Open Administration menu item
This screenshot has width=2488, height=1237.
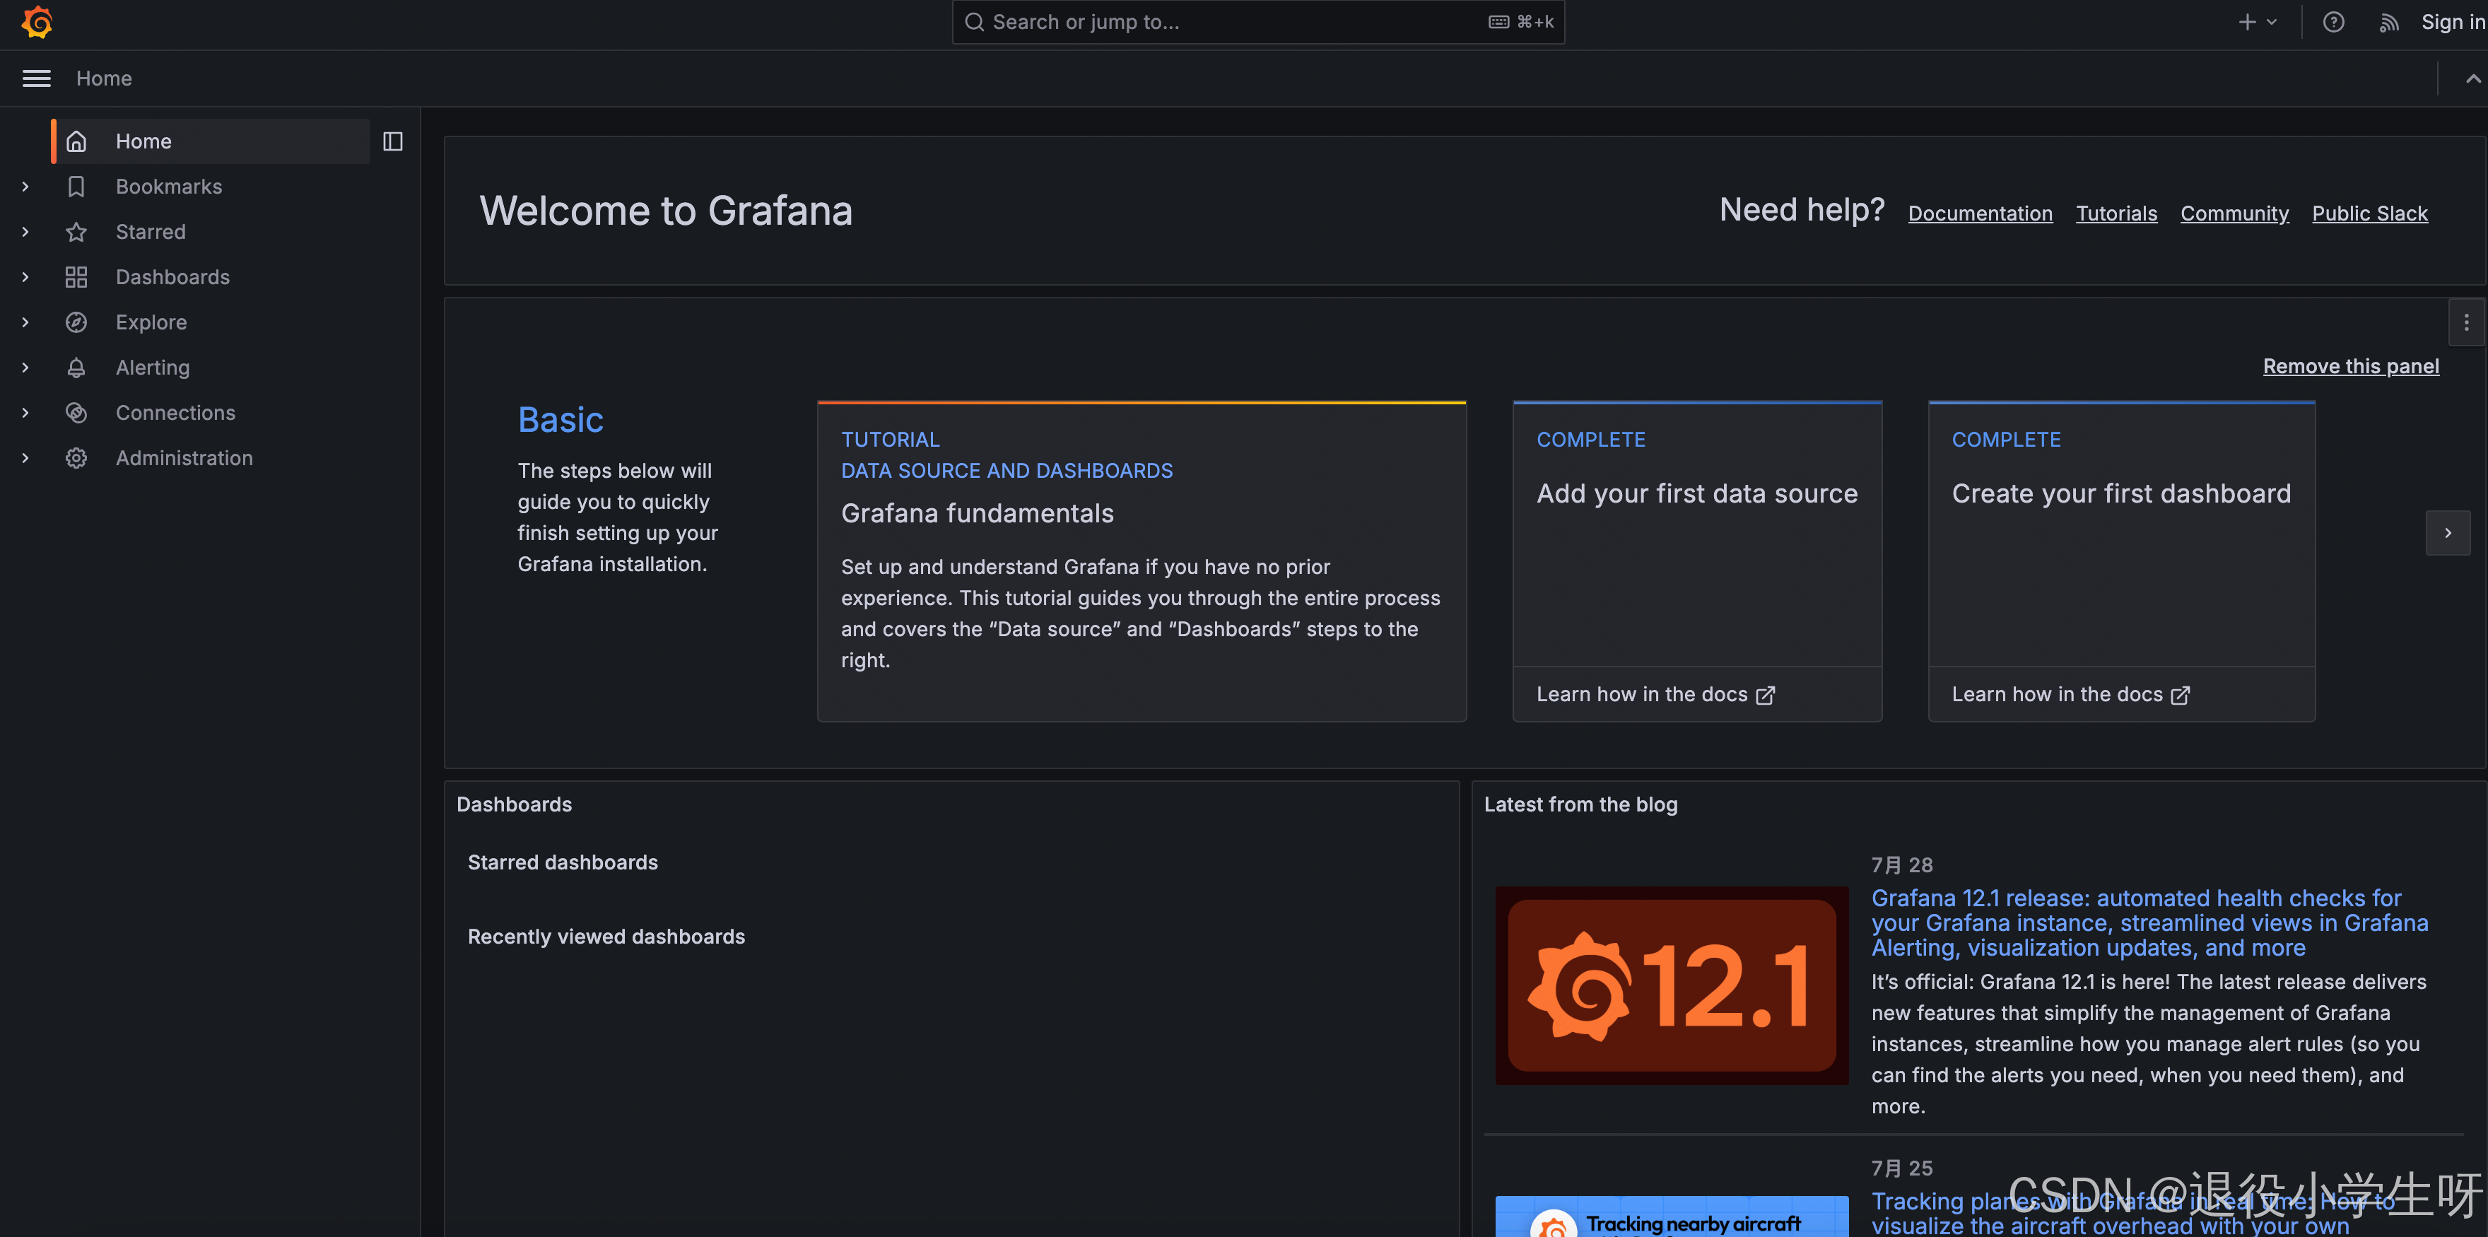pyautogui.click(x=184, y=459)
